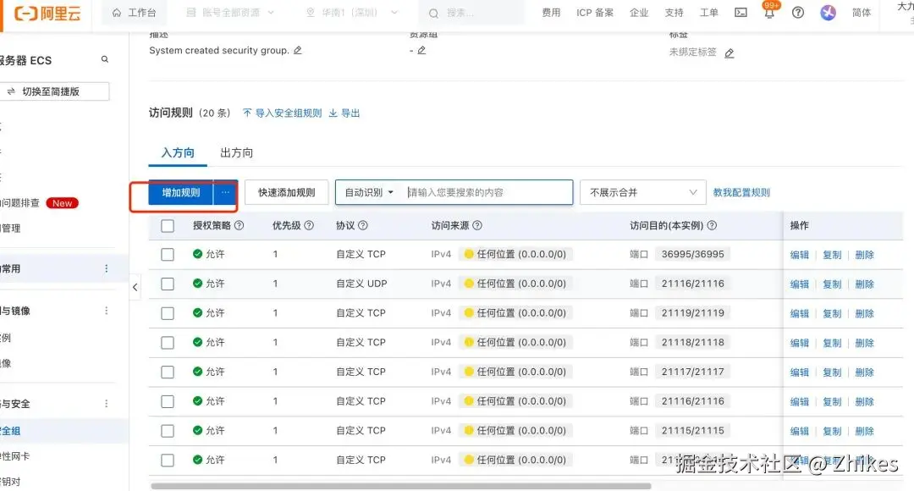Viewport: 914px width, 491px height.
Task: Open more options next to 增加规则
Action: coord(226,192)
